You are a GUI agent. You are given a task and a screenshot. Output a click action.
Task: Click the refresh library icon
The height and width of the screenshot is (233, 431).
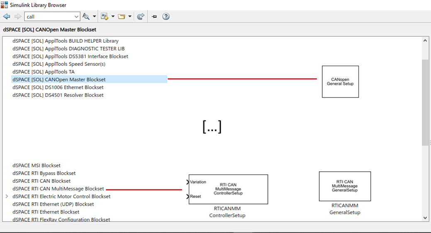[141, 17]
